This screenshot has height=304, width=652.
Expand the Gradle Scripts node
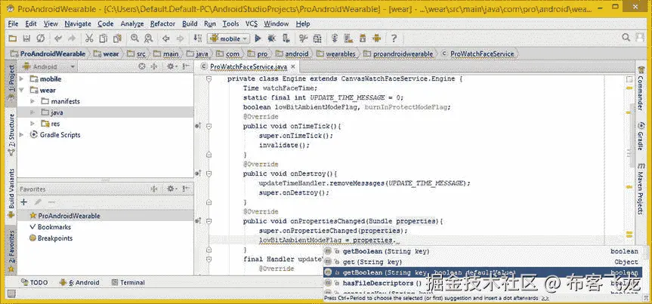point(22,135)
